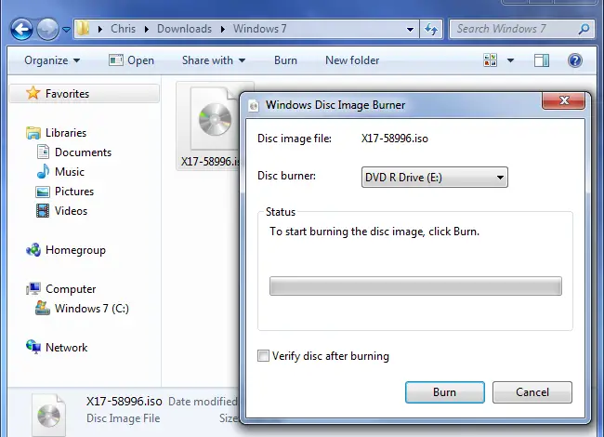The height and width of the screenshot is (437, 604).
Task: Enable Verify disc after burning checkbox
Action: (x=263, y=356)
